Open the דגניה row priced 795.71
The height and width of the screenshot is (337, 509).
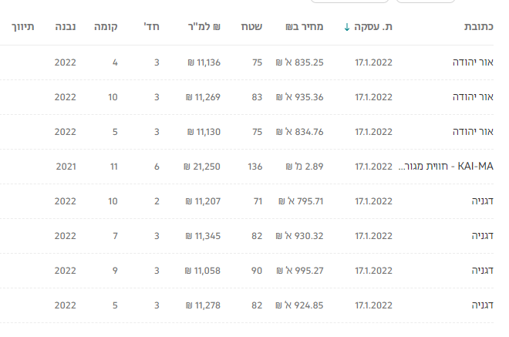tap(481, 201)
